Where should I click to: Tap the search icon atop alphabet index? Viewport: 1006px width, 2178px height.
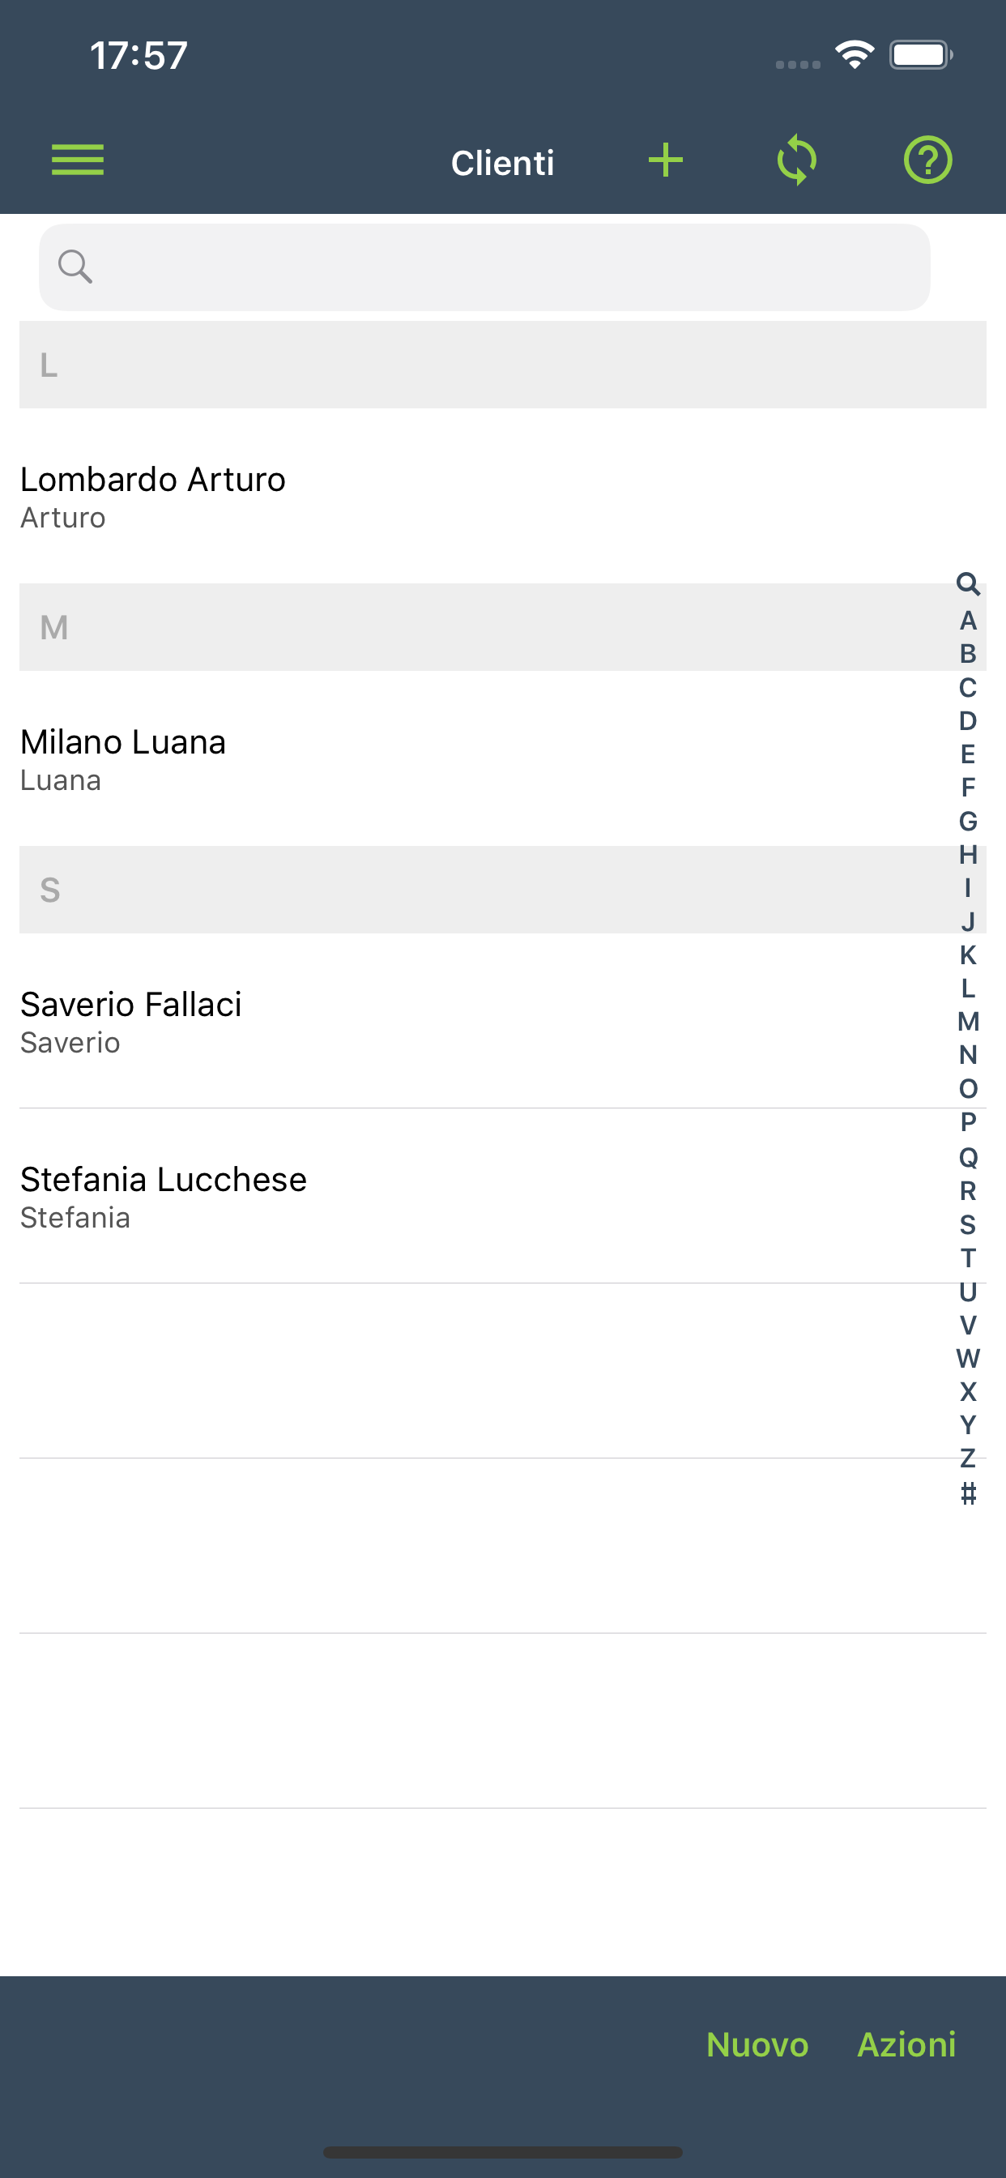coord(968,583)
